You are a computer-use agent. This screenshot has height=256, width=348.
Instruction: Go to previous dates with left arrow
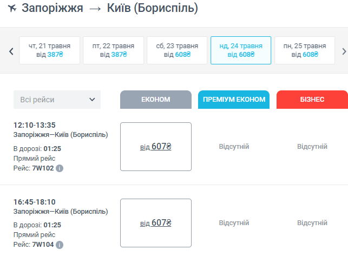point(10,51)
